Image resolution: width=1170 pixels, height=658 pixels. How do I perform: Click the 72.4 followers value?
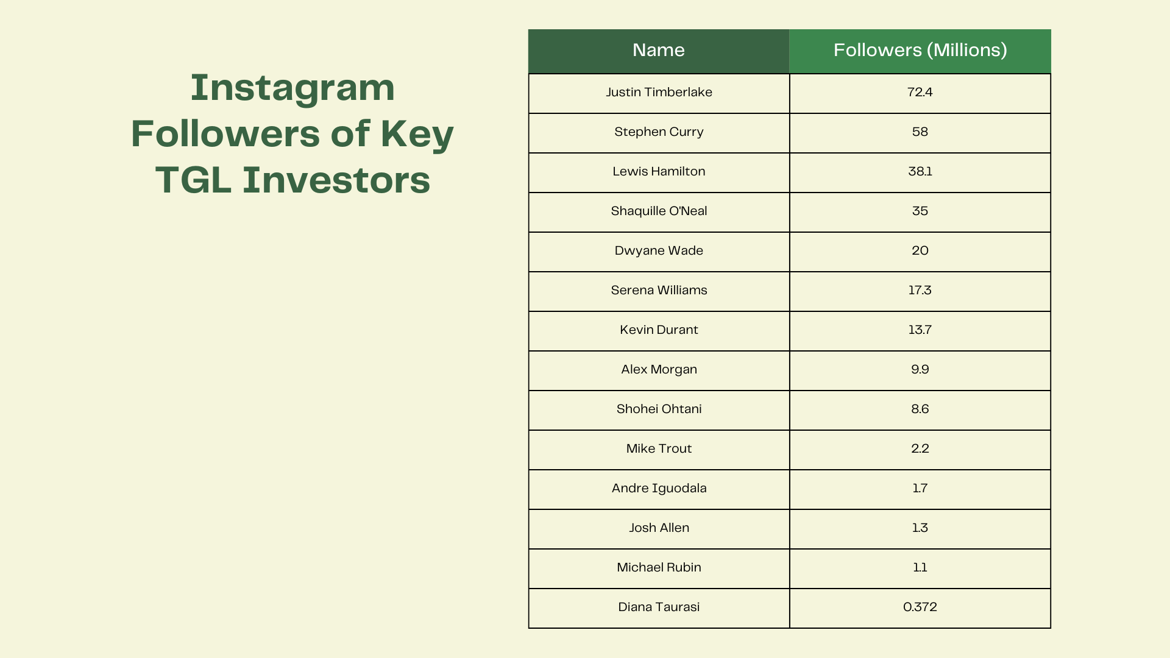[x=920, y=93]
